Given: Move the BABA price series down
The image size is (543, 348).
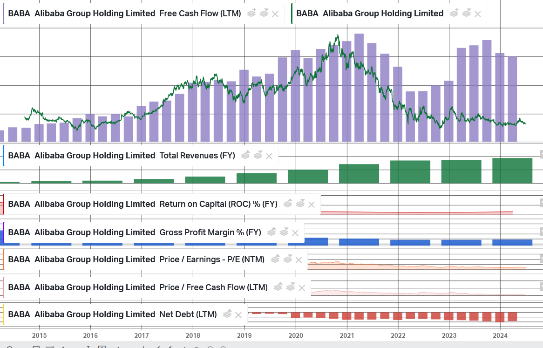Looking at the screenshot, I should click(467, 13).
